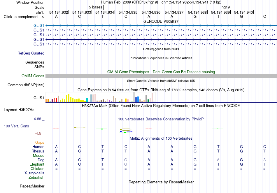Click the Elephant alignment row label
The height and width of the screenshot is (193, 277).
click(x=37, y=164)
